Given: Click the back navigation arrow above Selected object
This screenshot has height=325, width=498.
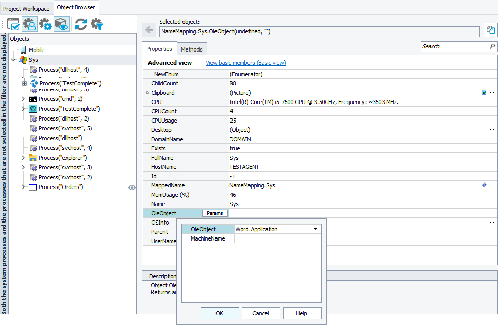Looking at the screenshot, I should click(148, 29).
